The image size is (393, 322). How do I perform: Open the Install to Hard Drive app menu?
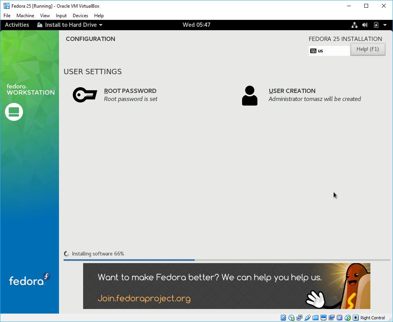click(70, 25)
